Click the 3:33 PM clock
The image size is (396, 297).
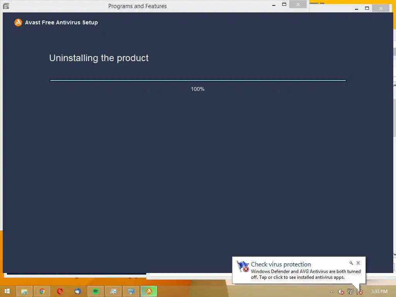379,292
